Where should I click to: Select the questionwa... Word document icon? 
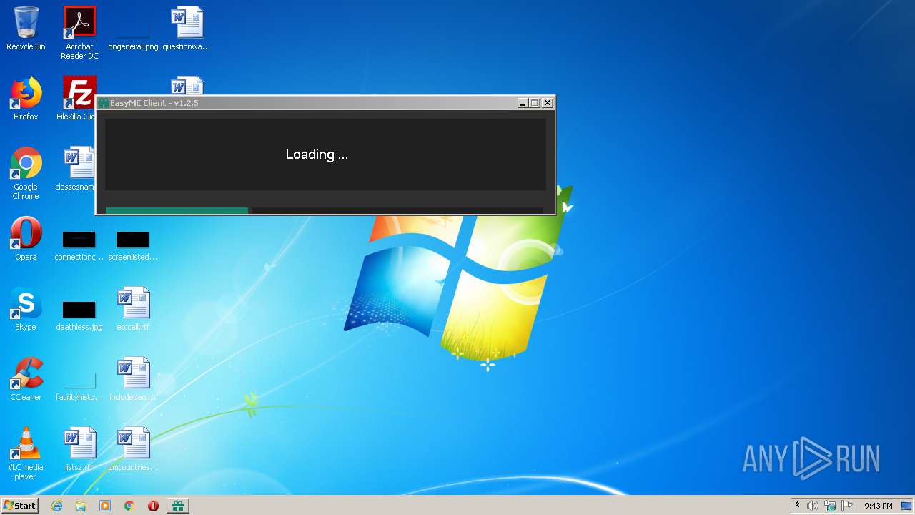coord(187,29)
